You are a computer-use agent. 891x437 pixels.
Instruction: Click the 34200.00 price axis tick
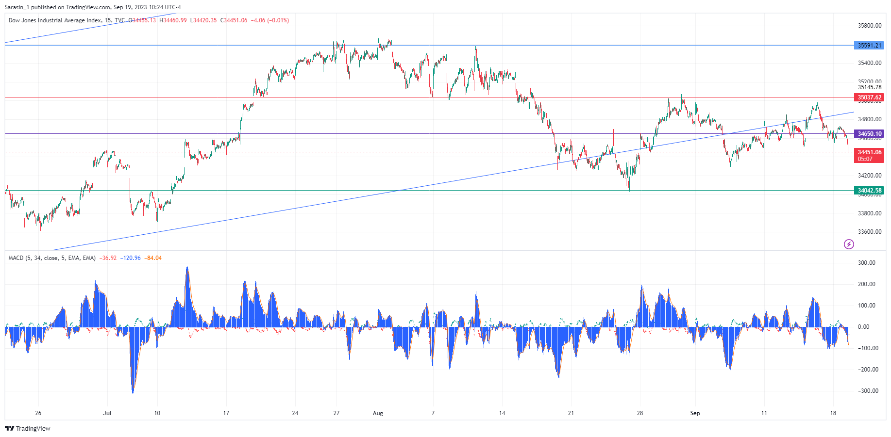[870, 176]
